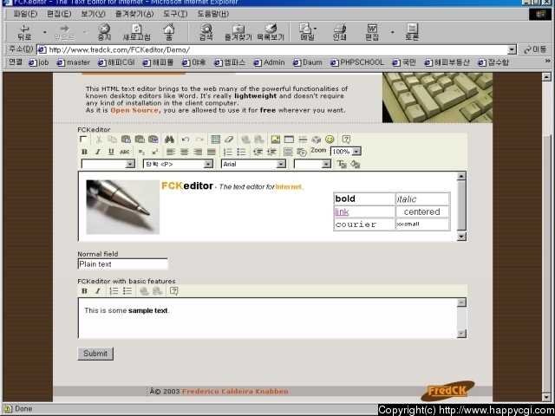Click the Text Color icon
Viewport: 555px width, 416px height.
pyautogui.click(x=342, y=164)
